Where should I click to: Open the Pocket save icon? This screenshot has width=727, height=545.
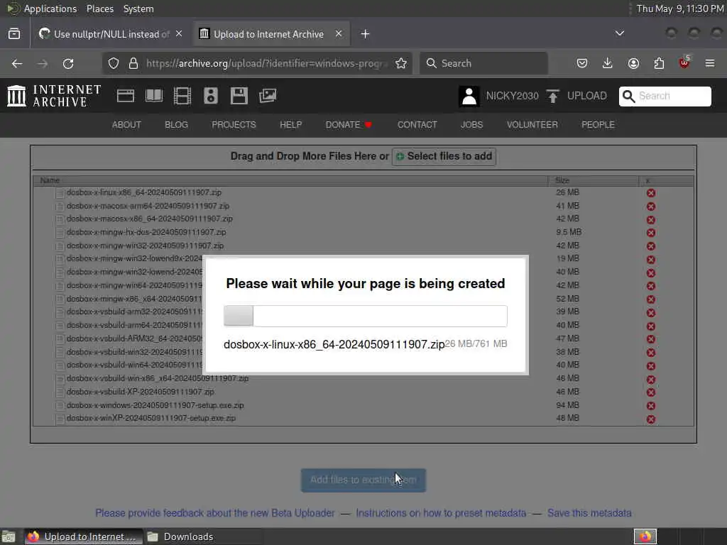click(x=582, y=63)
